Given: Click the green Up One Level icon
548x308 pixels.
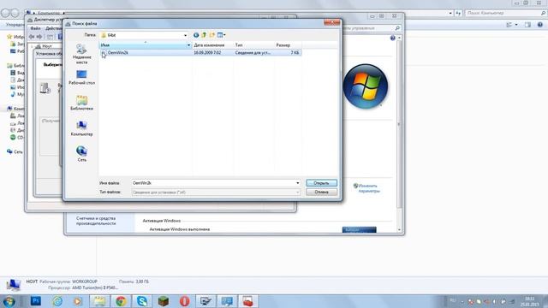Looking at the screenshot, I should [204, 35].
